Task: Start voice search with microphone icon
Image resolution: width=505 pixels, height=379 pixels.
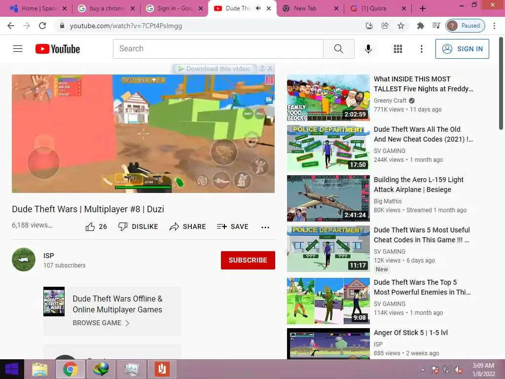Action: pos(368,49)
